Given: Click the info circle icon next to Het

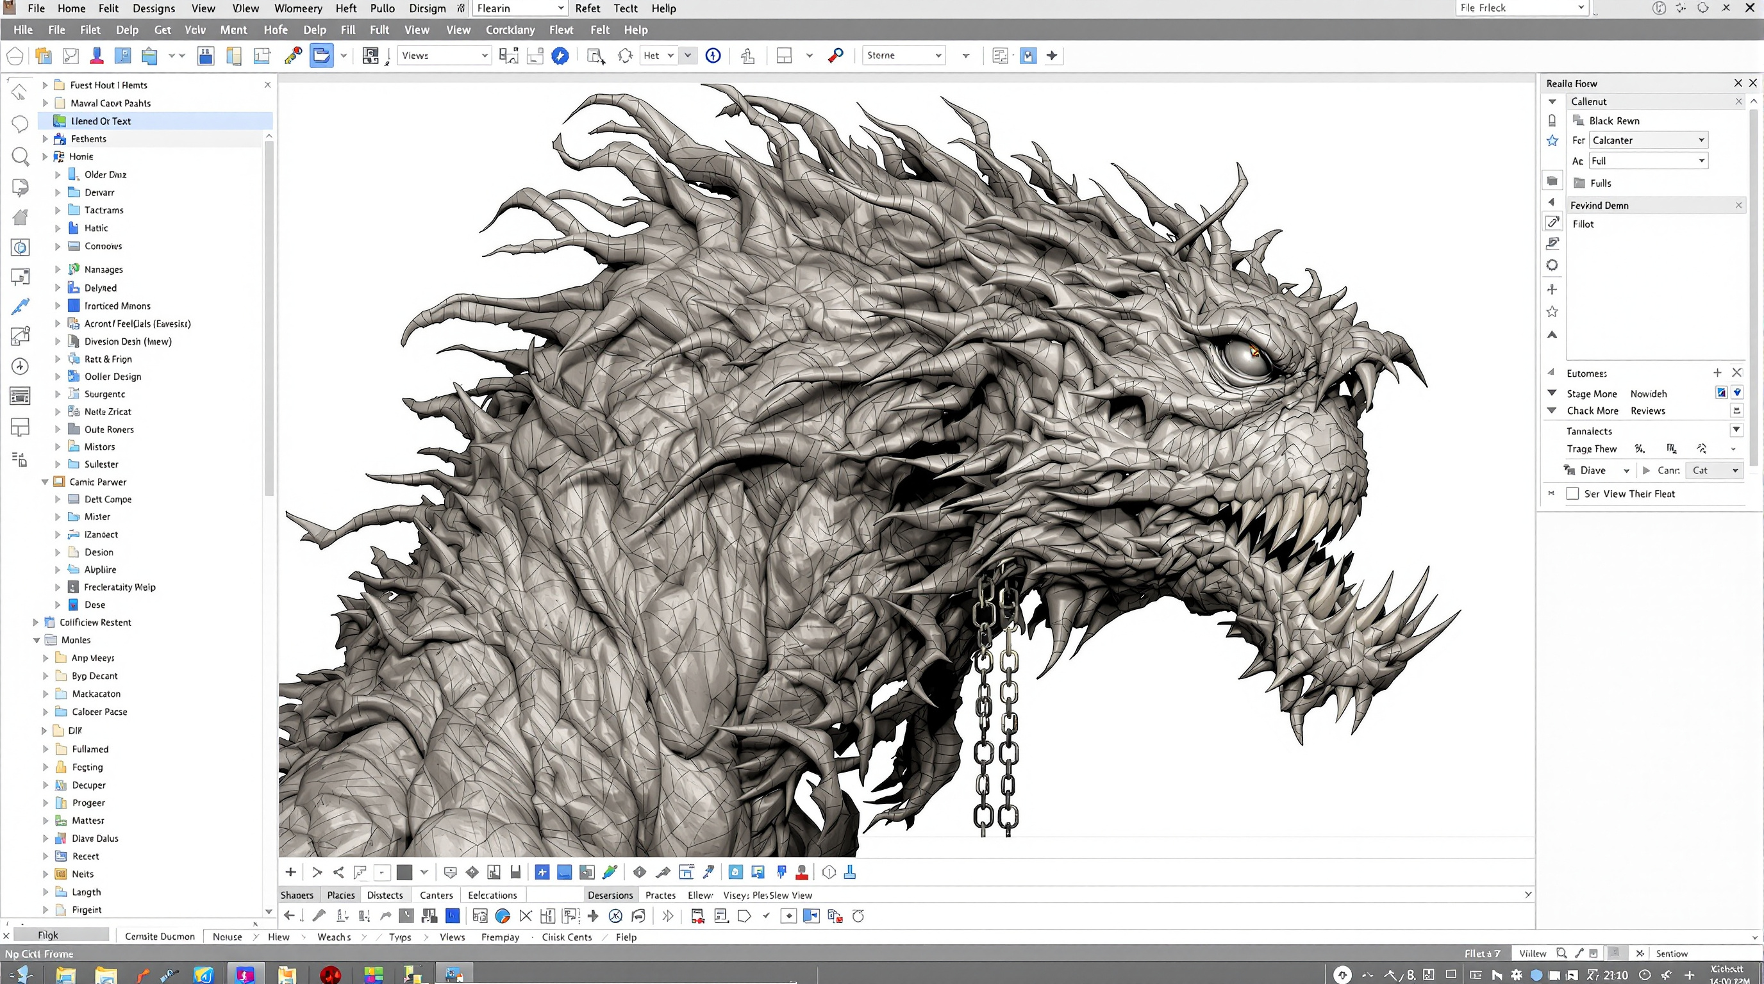Looking at the screenshot, I should tap(713, 56).
